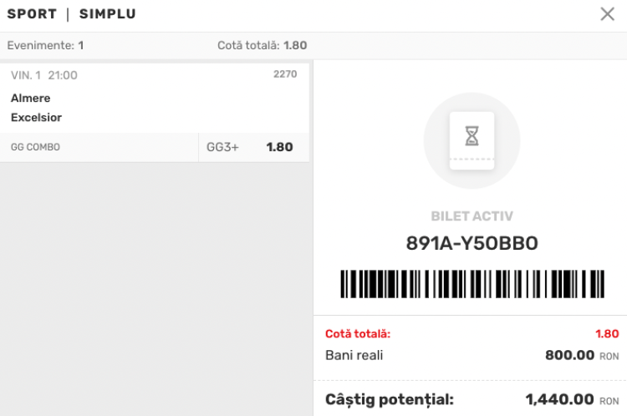The height and width of the screenshot is (416, 627).
Task: Open the Almere team name
Action: point(31,99)
